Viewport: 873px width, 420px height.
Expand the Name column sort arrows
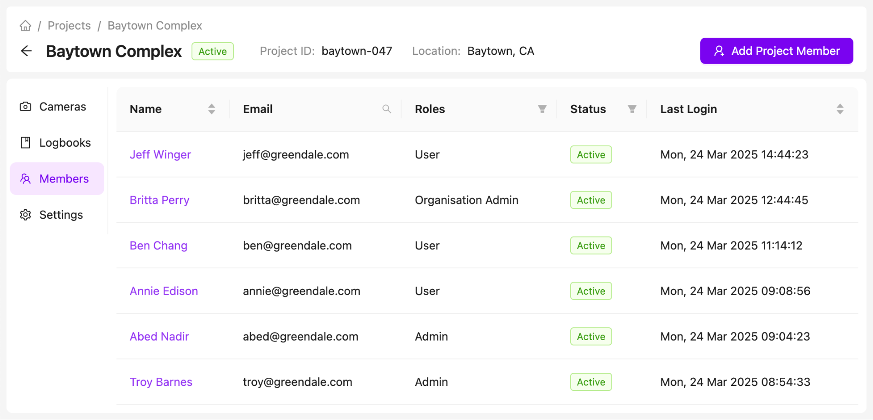(x=211, y=109)
